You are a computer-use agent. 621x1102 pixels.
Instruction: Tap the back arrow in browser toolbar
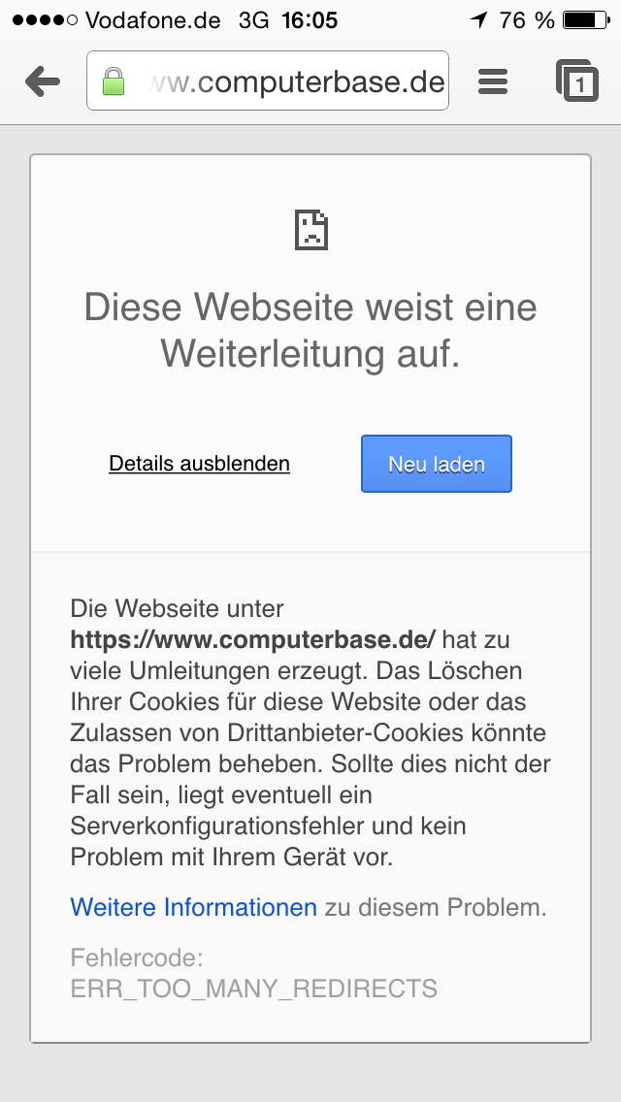coord(43,81)
